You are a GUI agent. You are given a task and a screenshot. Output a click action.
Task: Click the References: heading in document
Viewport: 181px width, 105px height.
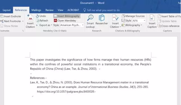[38, 78]
